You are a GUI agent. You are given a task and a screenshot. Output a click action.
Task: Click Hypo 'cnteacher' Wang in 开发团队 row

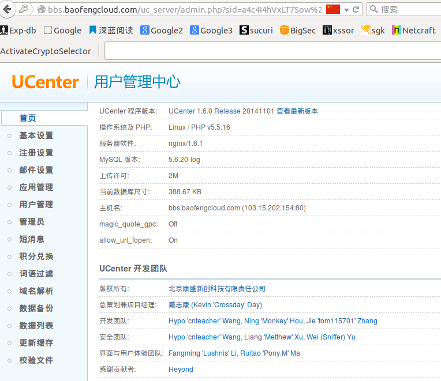click(x=204, y=321)
